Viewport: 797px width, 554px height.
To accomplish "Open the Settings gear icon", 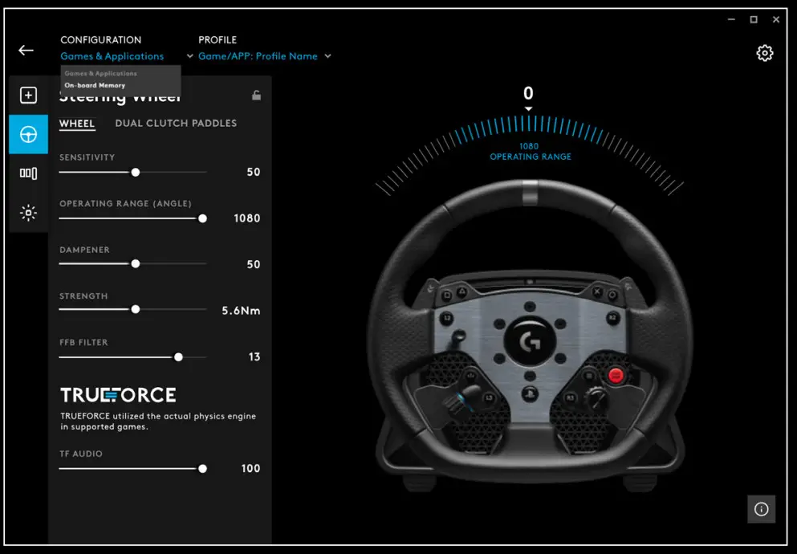I will (765, 52).
